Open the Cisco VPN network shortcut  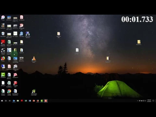(28, 35)
